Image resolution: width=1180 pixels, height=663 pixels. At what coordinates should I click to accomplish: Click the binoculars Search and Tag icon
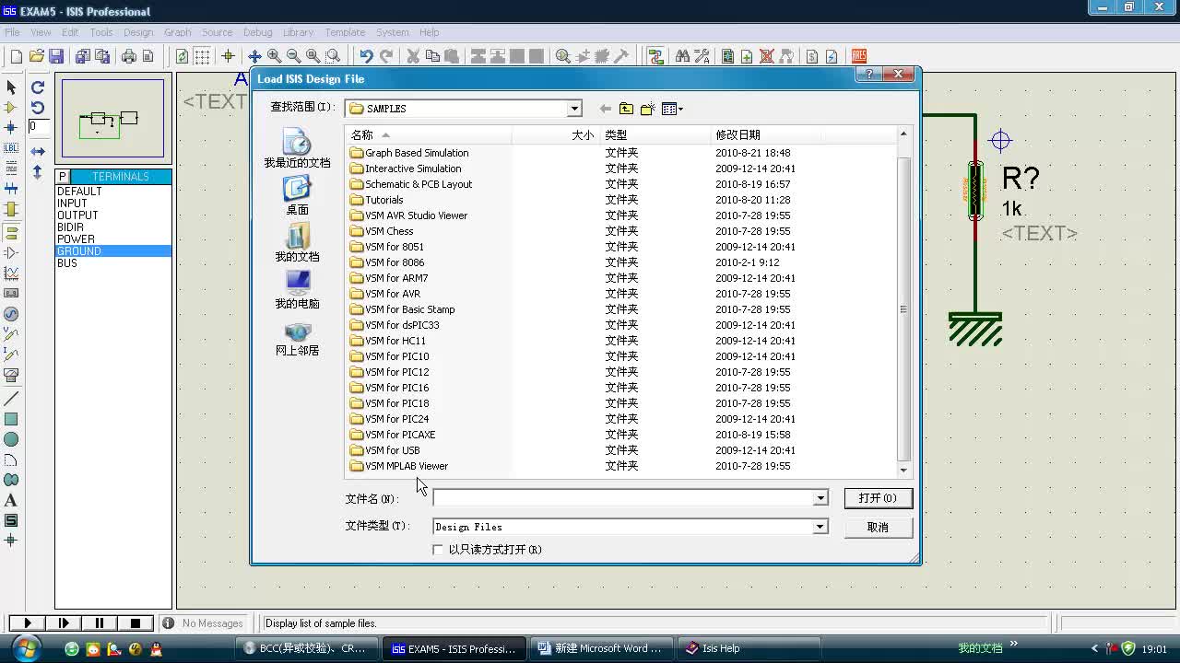[682, 56]
